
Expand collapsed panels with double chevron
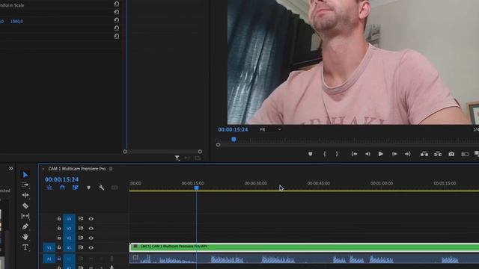pos(11,168)
